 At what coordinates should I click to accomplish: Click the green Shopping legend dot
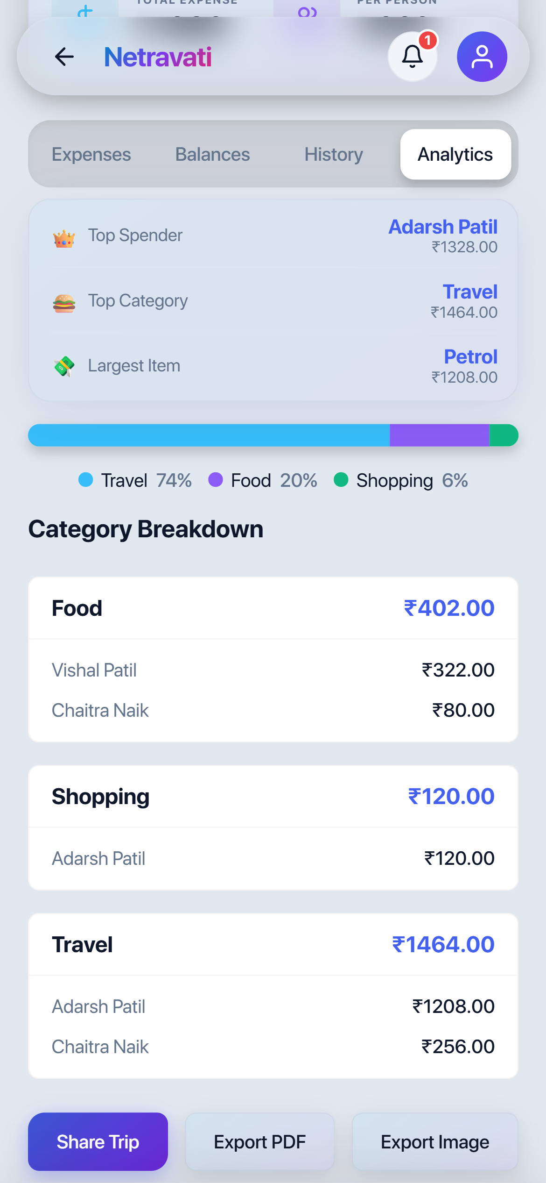(x=341, y=479)
